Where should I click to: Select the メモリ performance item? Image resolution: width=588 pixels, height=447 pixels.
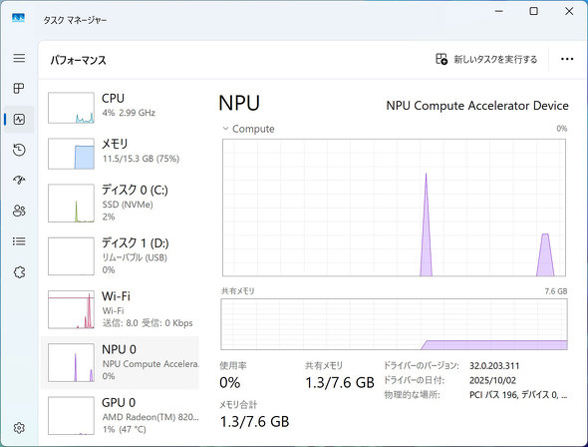pyautogui.click(x=120, y=153)
